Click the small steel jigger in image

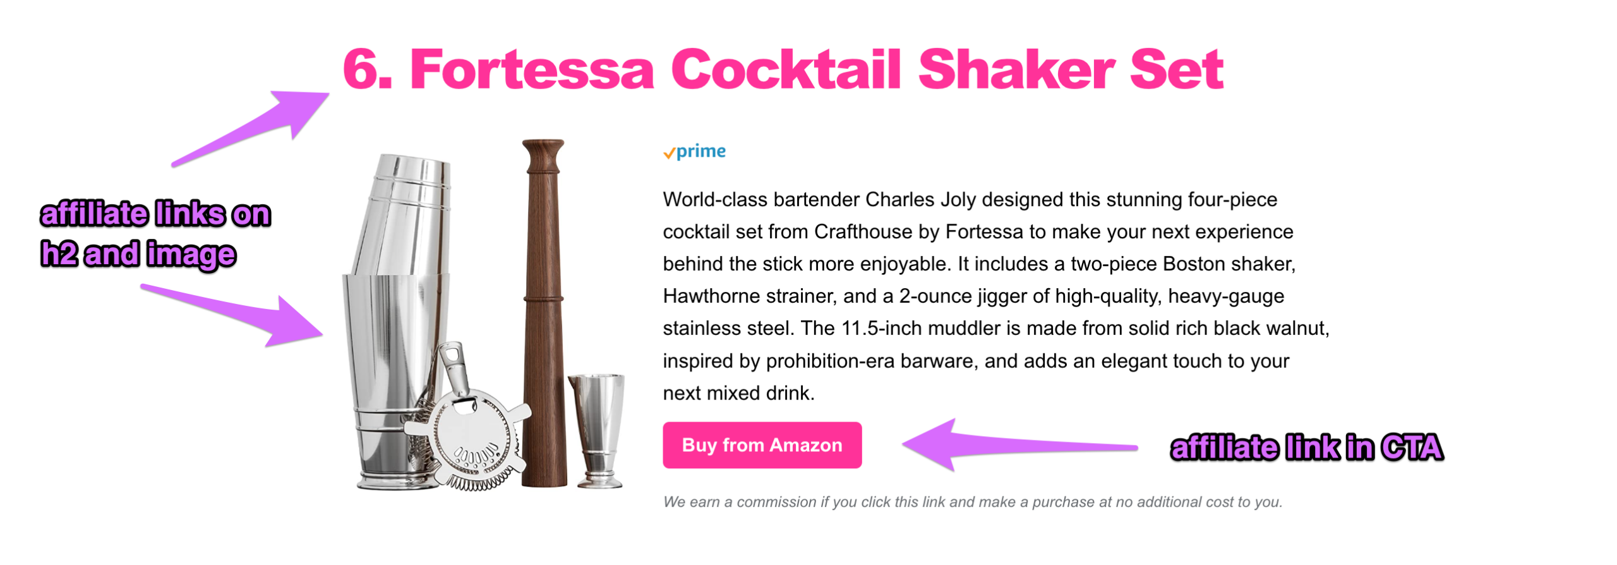click(598, 430)
